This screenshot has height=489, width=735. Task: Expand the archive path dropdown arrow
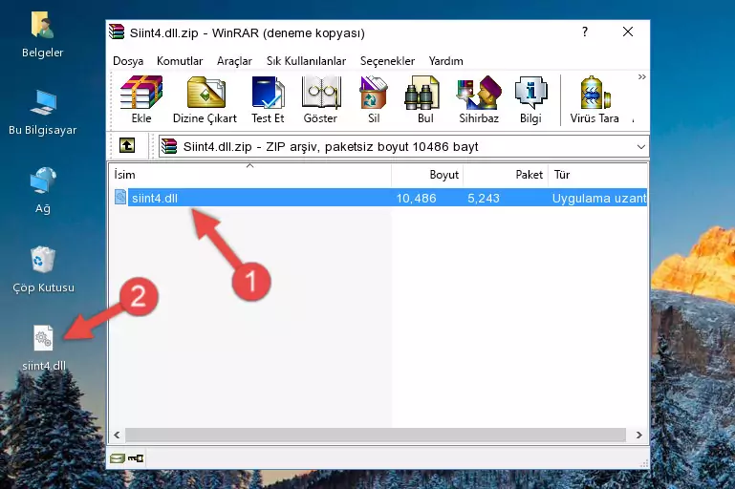tap(640, 147)
